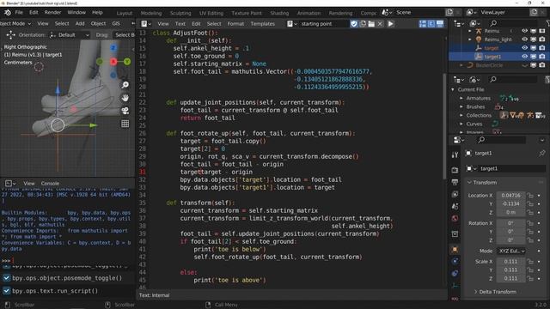This screenshot has height=309, width=550.
Task: Toggle syntax highlighting in text editor header
Action: click(x=440, y=24)
